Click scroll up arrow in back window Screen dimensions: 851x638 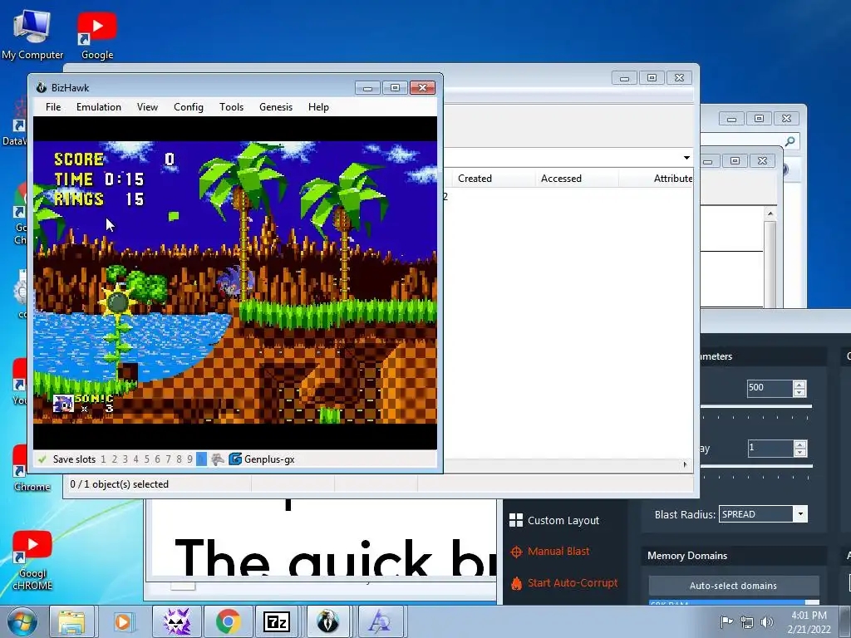pyautogui.click(x=770, y=213)
